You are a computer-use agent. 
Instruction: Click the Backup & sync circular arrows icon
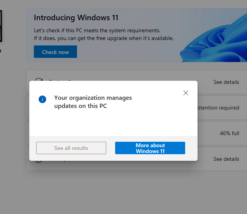[39, 80]
